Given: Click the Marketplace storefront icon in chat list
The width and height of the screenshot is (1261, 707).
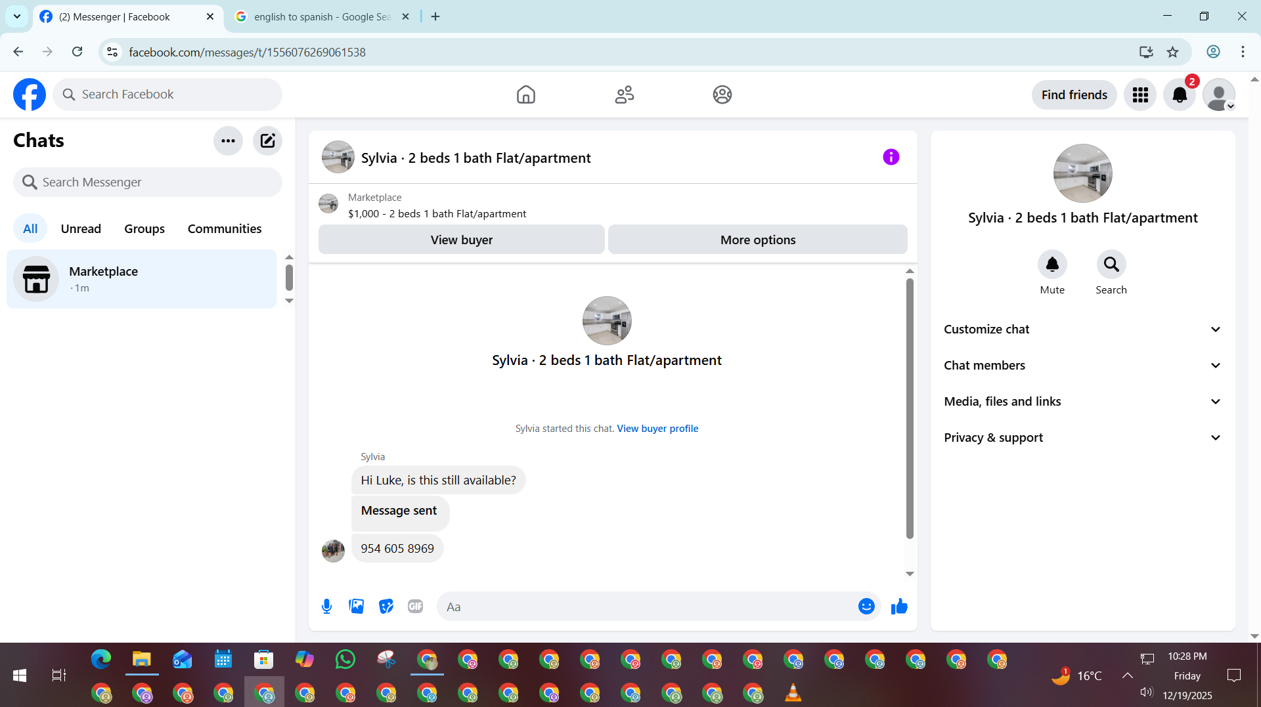Looking at the screenshot, I should click(36, 279).
